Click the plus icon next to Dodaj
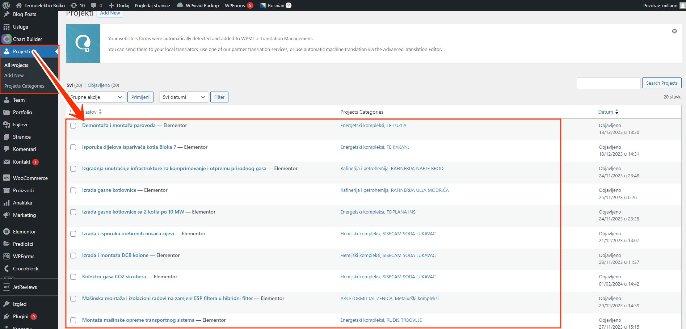Image resolution: width=686 pixels, height=329 pixels. click(x=111, y=5)
